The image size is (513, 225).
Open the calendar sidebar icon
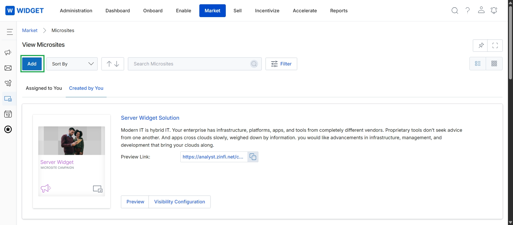8,114
